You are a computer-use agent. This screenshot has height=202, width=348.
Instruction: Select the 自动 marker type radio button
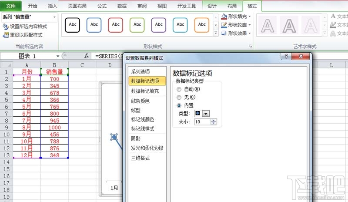coord(179,89)
